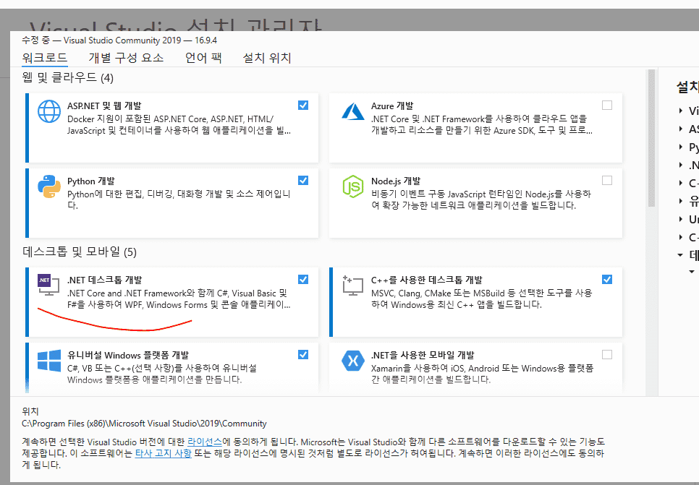
Task: Click the 'C++를 사용한 데스크톱 개발' title
Action: pos(427,280)
